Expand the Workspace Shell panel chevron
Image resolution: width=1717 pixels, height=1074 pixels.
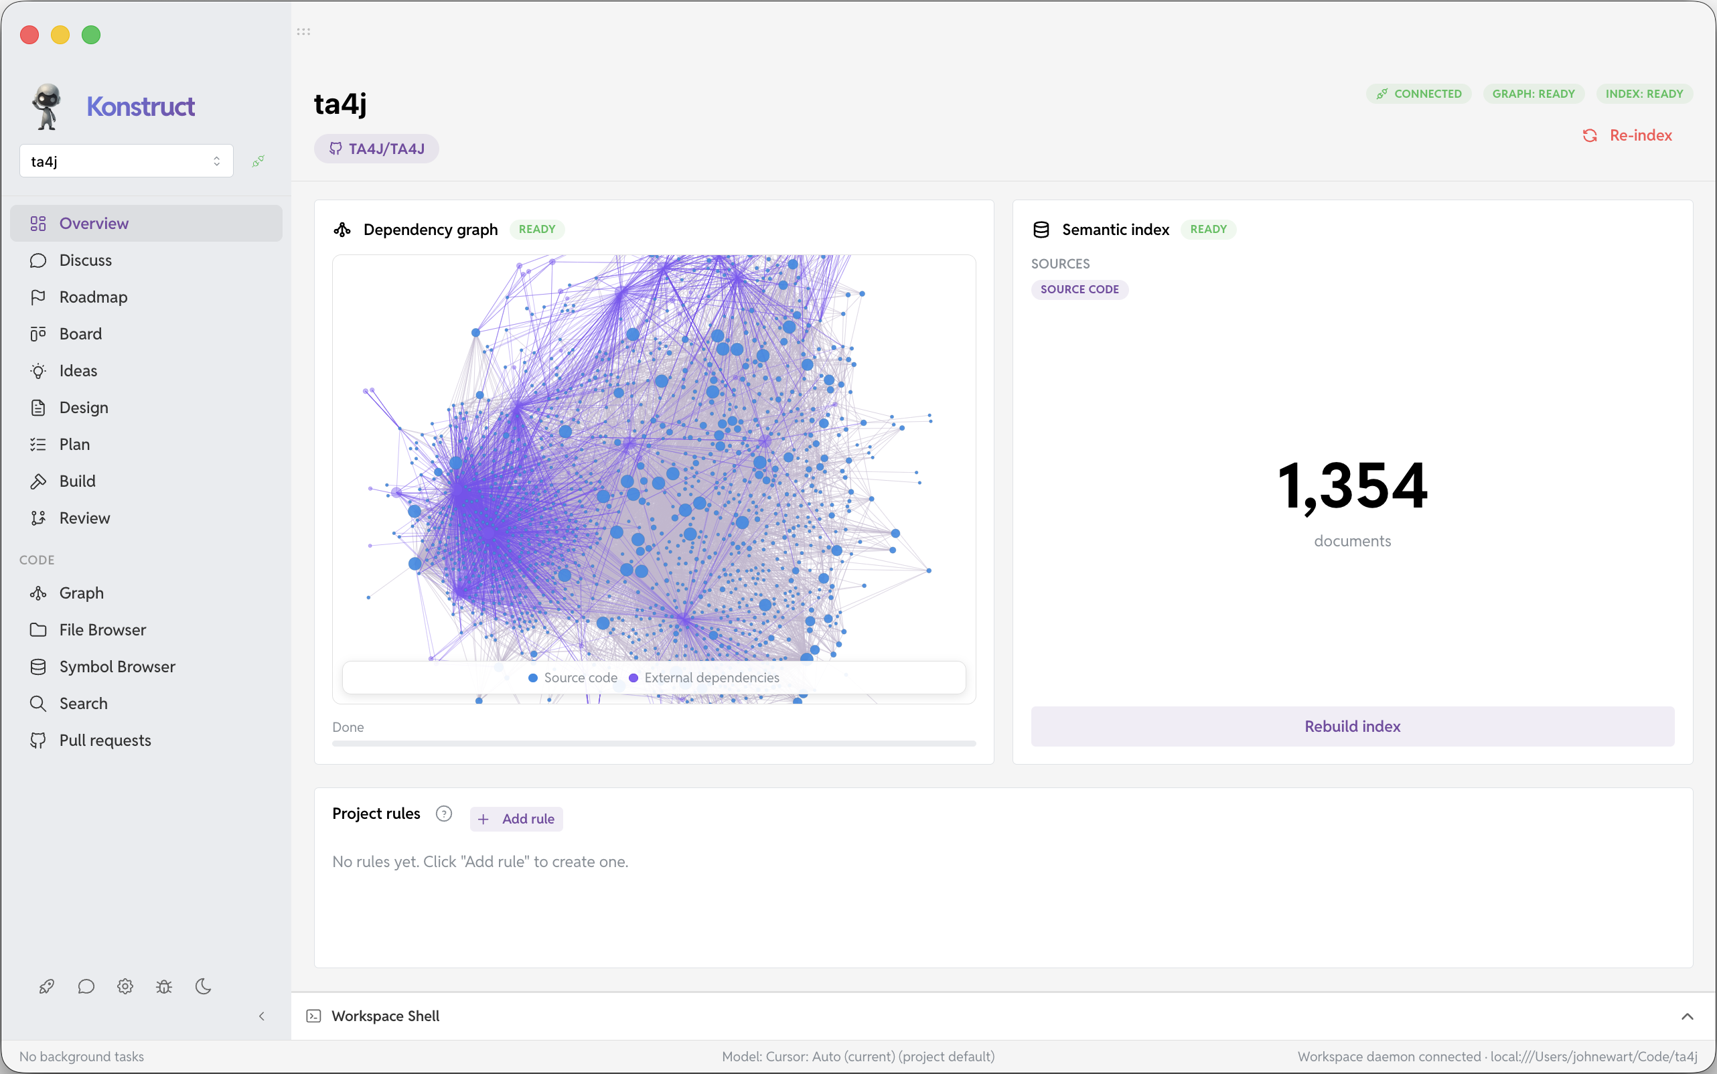point(1687,1016)
